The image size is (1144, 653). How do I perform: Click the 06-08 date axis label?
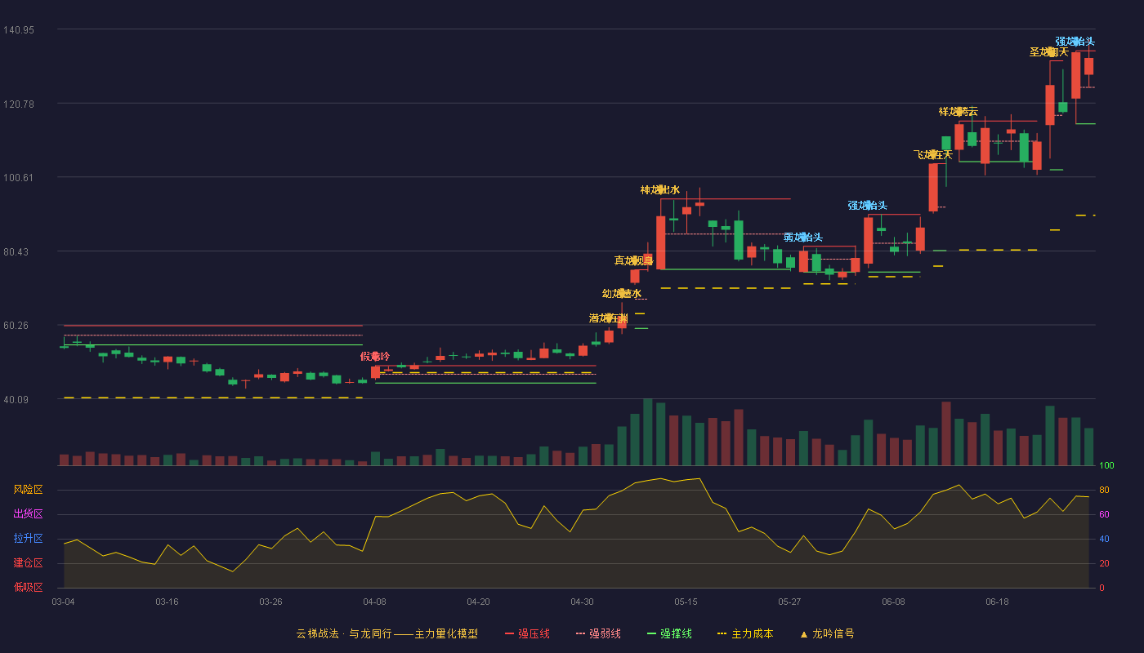894,602
